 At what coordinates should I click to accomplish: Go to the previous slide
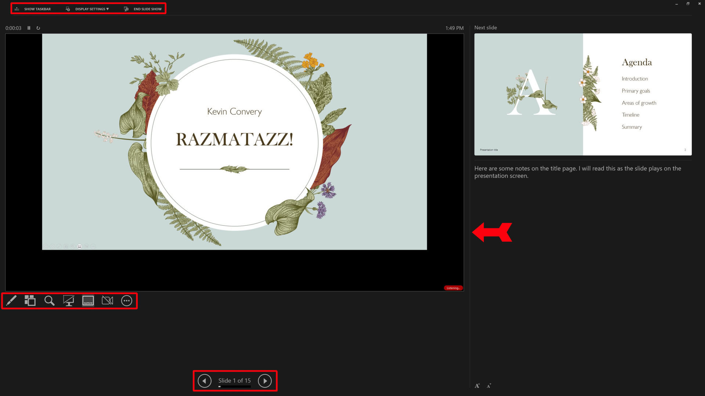click(x=205, y=381)
